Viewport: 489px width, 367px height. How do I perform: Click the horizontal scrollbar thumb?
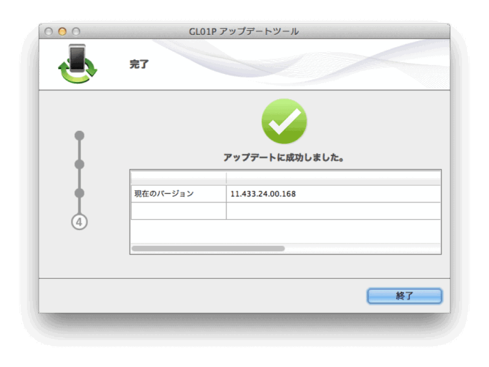pyautogui.click(x=208, y=248)
